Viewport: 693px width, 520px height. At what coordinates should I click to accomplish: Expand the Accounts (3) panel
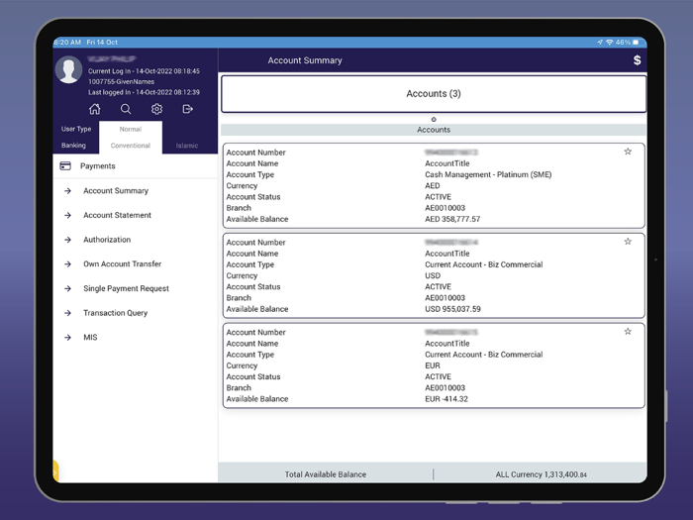[x=434, y=94]
